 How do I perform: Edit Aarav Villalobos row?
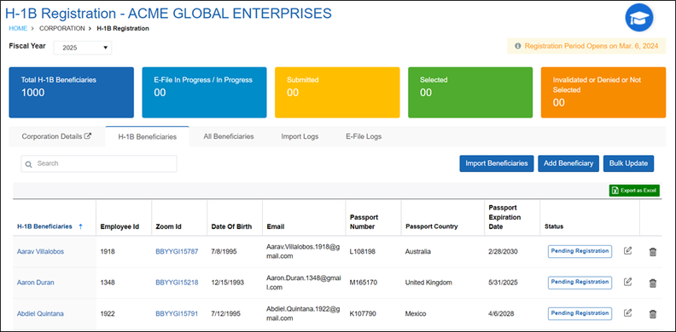point(628,251)
